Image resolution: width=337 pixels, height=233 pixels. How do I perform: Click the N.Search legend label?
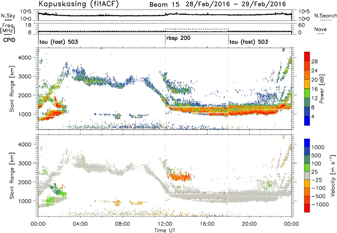pyautogui.click(x=326, y=16)
